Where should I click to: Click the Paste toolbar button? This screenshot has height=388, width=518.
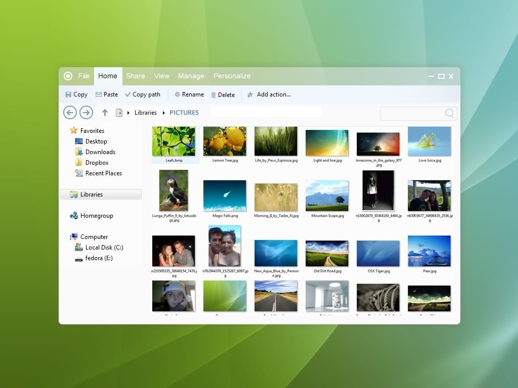[x=107, y=94]
